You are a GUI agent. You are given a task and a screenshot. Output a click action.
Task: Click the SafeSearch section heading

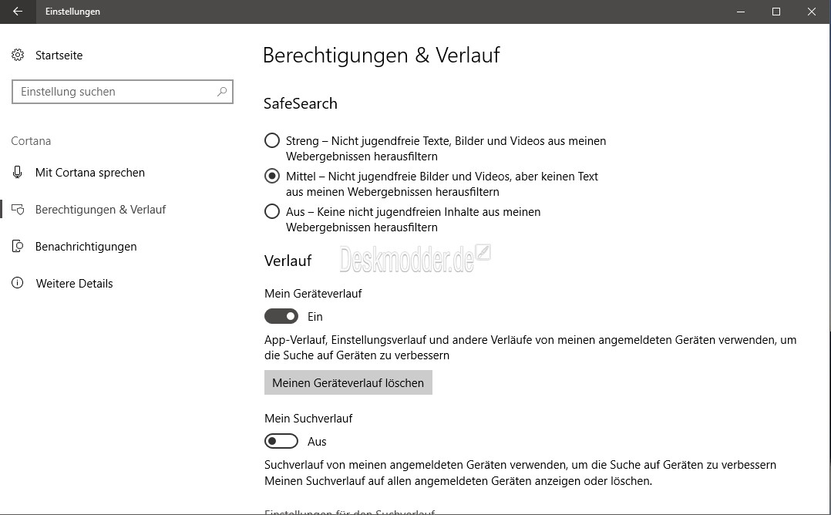301,103
